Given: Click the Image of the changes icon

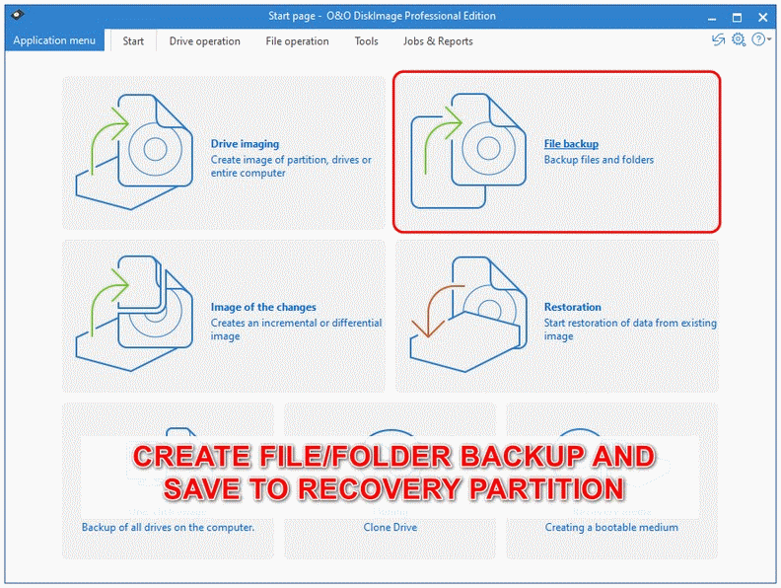Looking at the screenshot, I should tap(134, 314).
